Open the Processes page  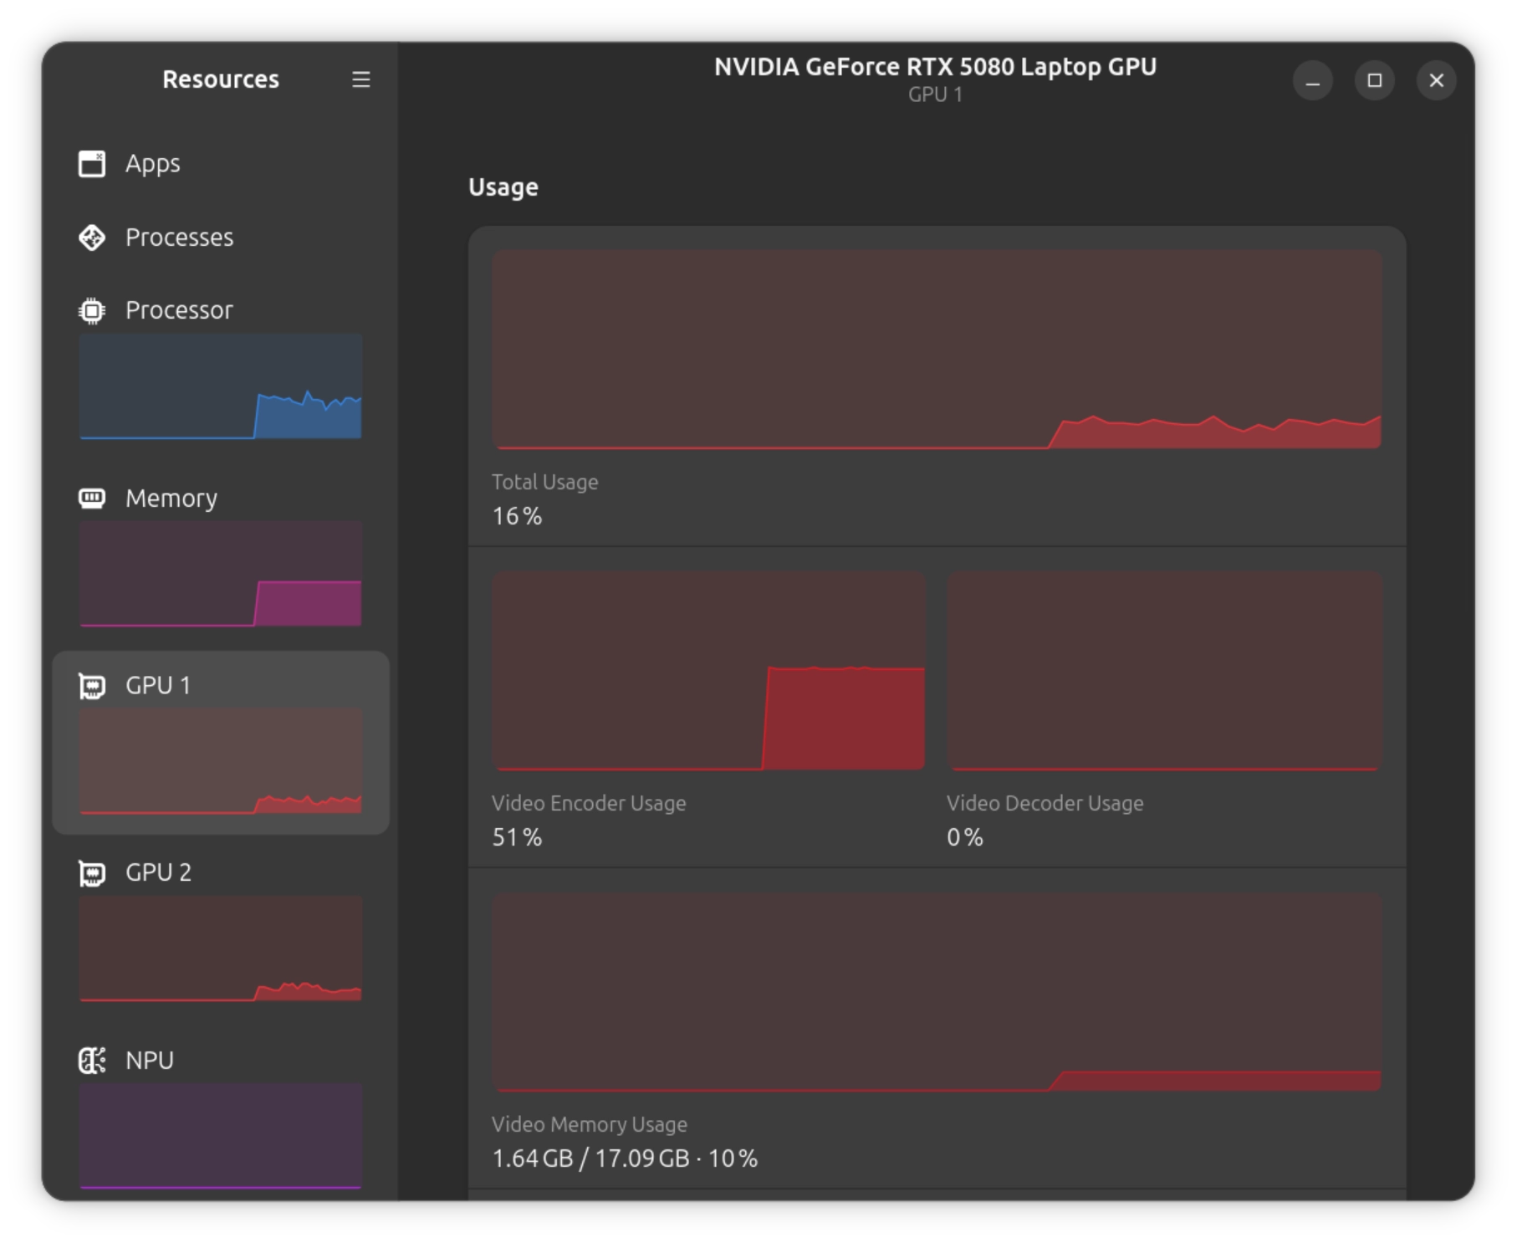tap(221, 238)
